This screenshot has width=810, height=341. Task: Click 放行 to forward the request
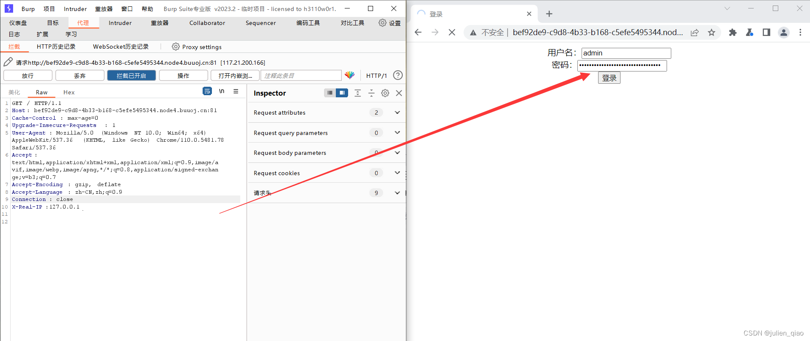pyautogui.click(x=28, y=75)
